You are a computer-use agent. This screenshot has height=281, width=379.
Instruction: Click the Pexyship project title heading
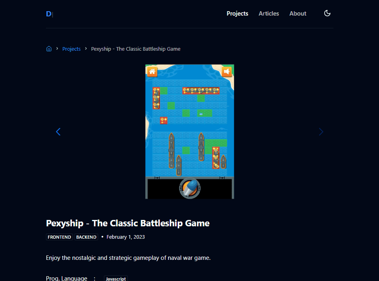click(x=128, y=223)
